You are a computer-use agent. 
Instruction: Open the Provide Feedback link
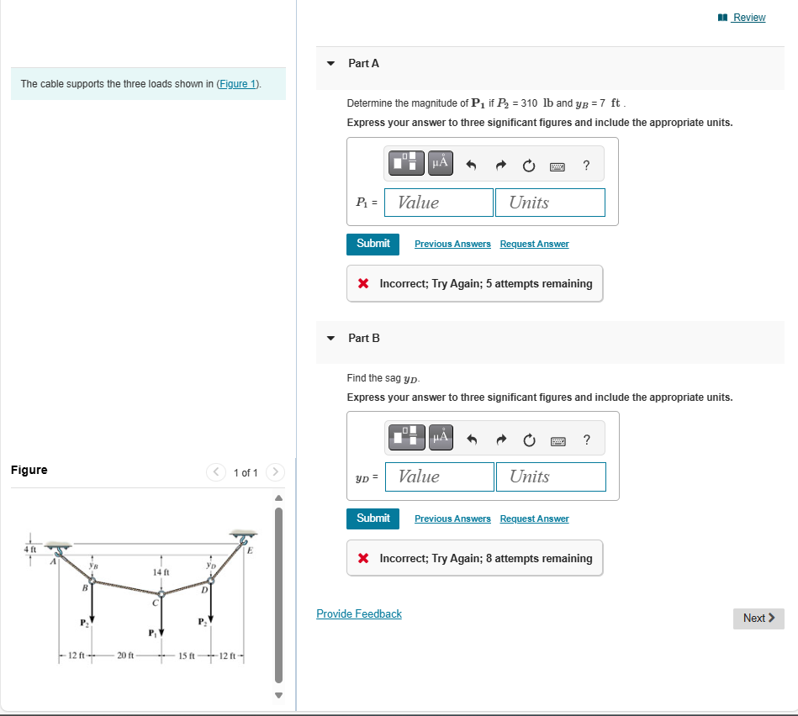pyautogui.click(x=358, y=613)
